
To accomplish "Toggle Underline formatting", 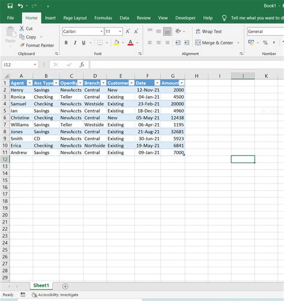I will [84, 43].
